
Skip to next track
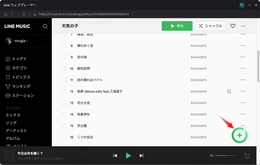pos(141,156)
